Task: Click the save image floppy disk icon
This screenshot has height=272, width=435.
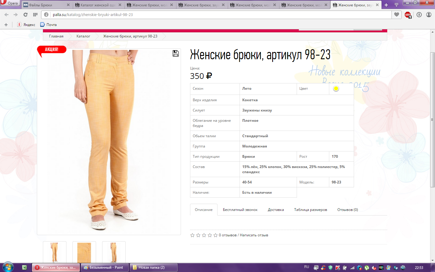Action: tap(176, 53)
